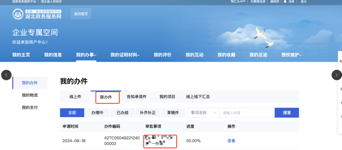
Task: Click the 请输入内容 search input field
Action: (246, 113)
